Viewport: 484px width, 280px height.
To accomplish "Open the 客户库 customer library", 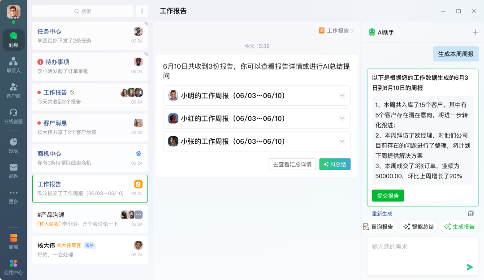I will click(13, 91).
